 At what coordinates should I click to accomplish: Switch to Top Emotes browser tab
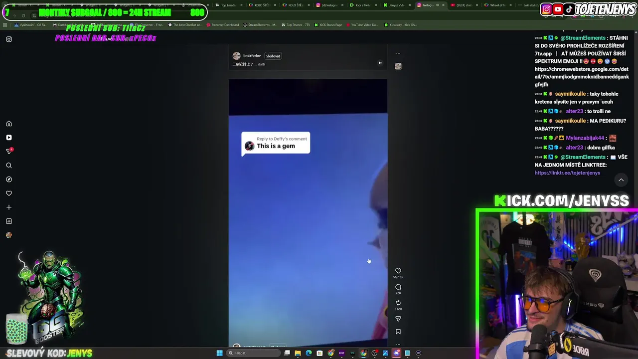(228, 5)
